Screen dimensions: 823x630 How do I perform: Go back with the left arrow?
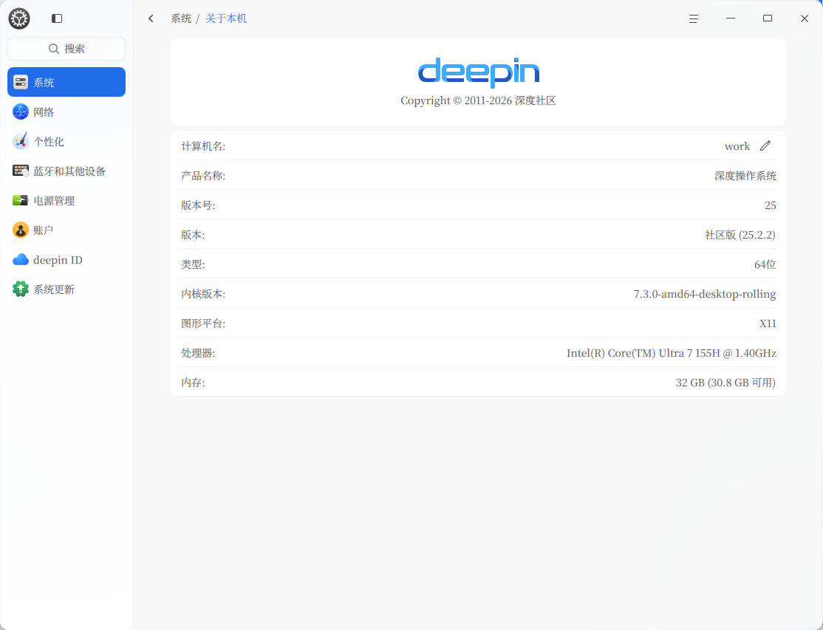coord(151,18)
